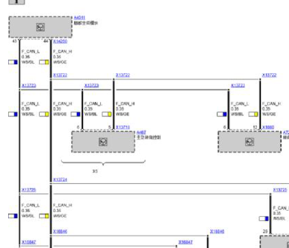Open the X13724 splice link
This screenshot has width=289, height=248.
click(60, 179)
